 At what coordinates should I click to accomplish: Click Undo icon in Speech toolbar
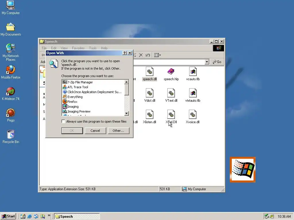click(x=148, y=55)
